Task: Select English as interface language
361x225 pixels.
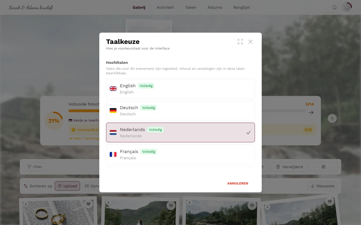Action: point(180,89)
